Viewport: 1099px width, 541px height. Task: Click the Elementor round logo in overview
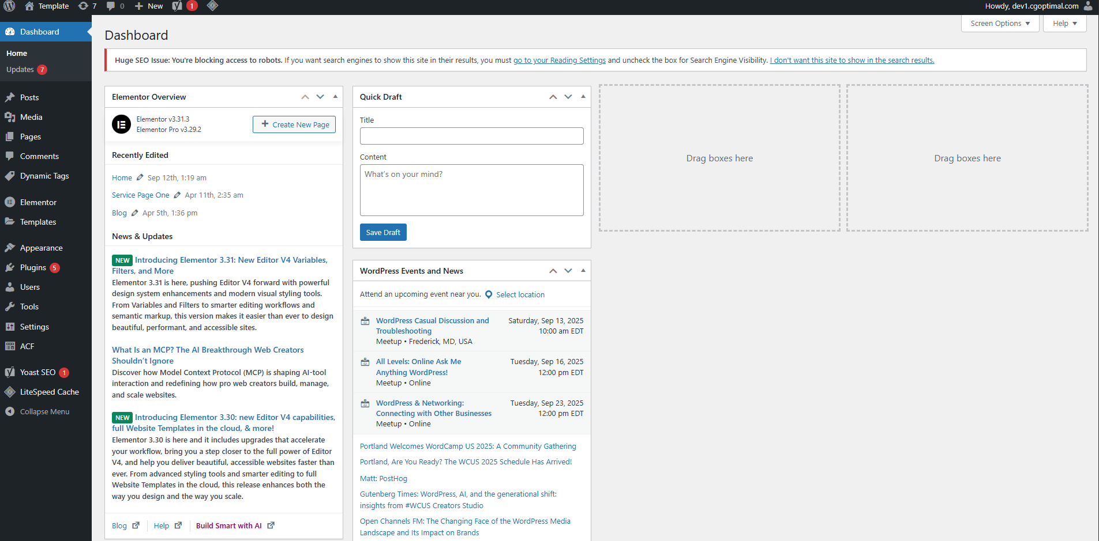tap(121, 124)
